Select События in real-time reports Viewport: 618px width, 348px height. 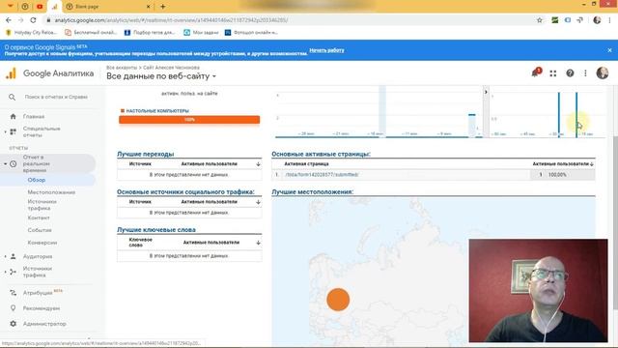coord(40,230)
